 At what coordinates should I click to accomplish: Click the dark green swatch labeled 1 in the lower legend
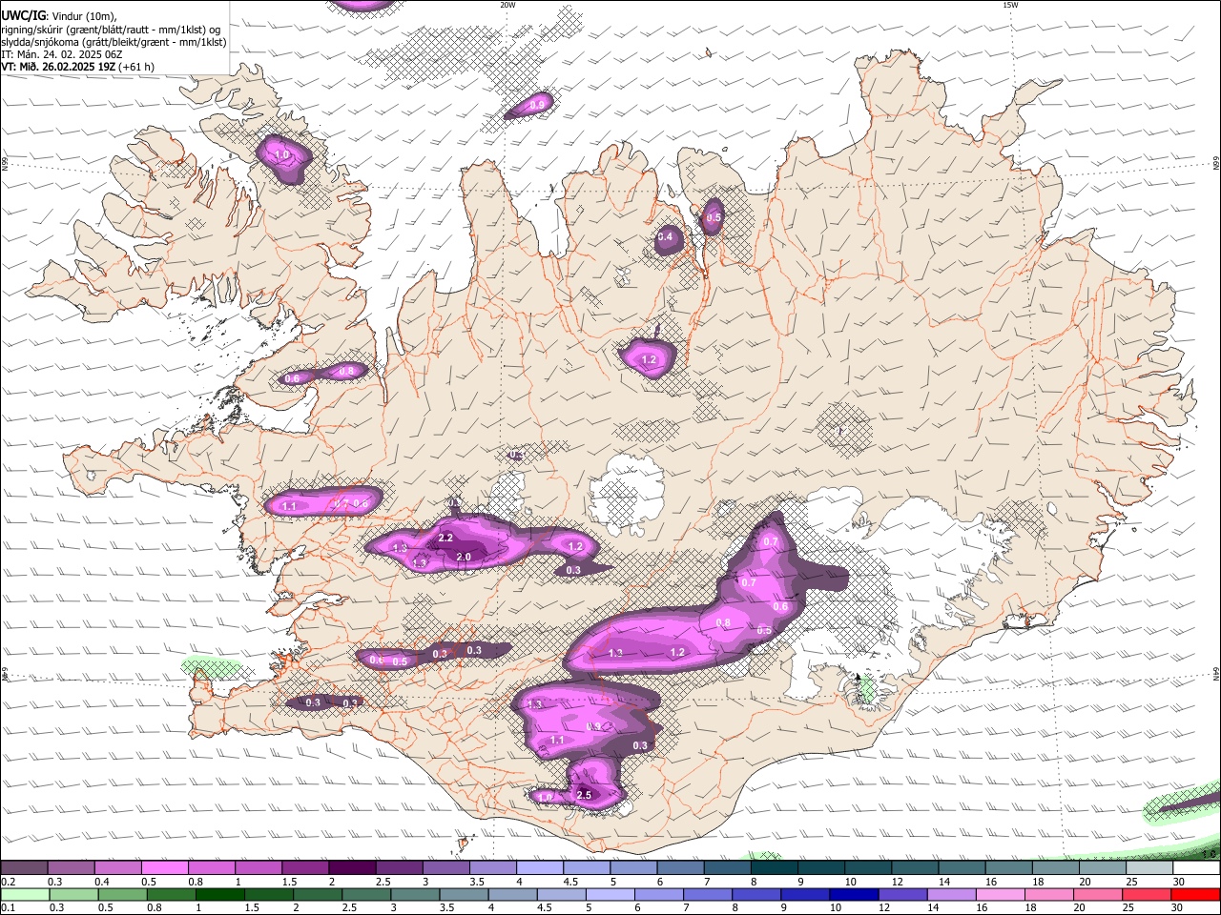point(219,895)
